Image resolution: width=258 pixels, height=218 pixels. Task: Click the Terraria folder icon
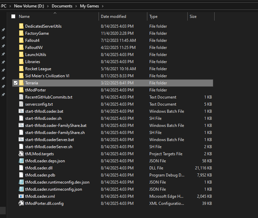21,83
